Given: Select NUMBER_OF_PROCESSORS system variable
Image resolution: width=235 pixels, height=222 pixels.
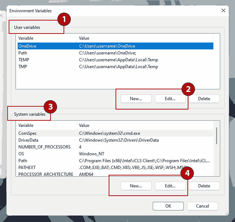Looking at the screenshot, I should 44,147.
